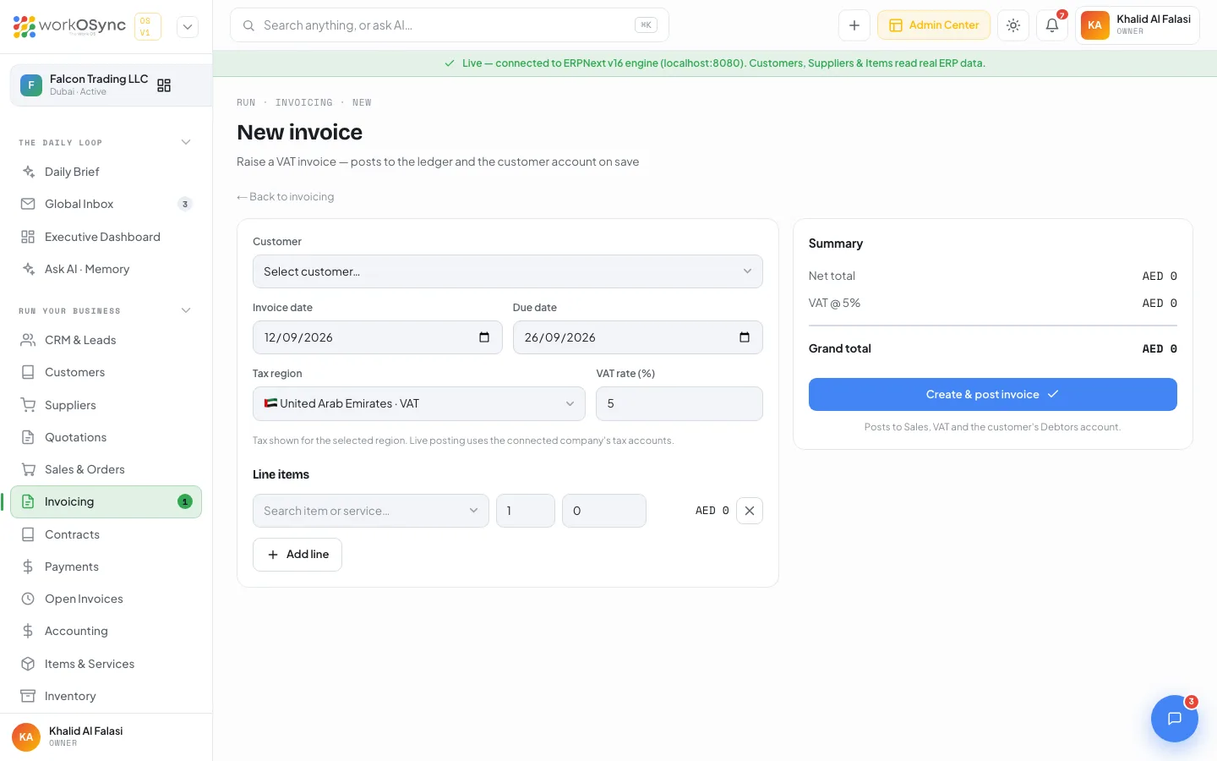Open Suppliers in sidebar
The height and width of the screenshot is (761, 1217).
click(106, 405)
